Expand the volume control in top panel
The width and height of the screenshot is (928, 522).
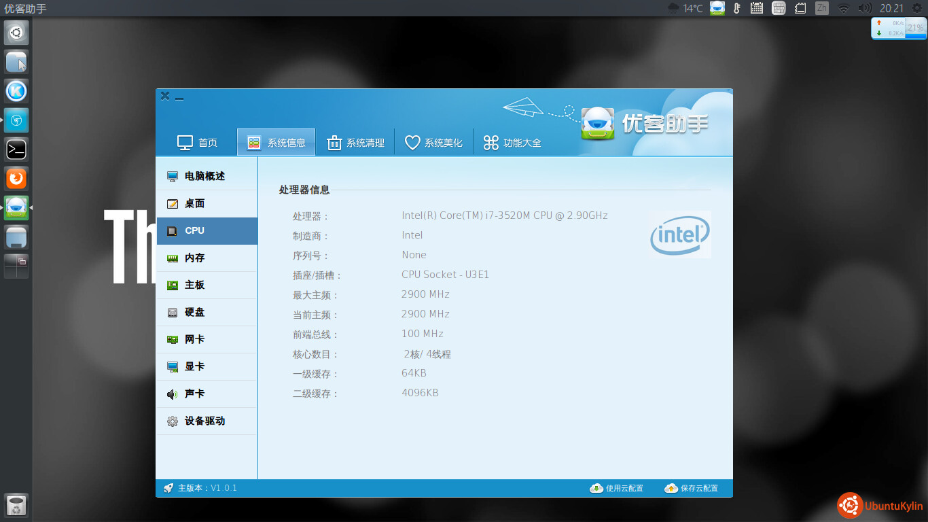(x=864, y=8)
